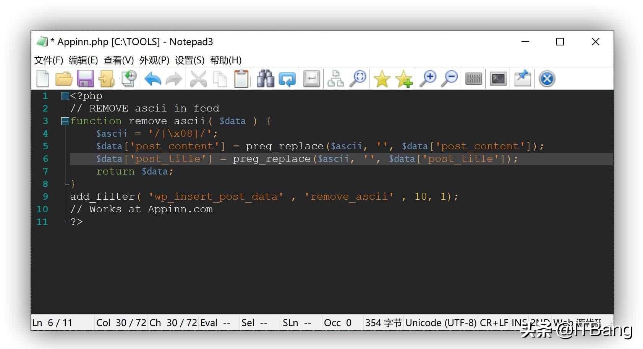Save the file with the floppy disk icon
Viewport: 643px width, 349px height.
[85, 79]
